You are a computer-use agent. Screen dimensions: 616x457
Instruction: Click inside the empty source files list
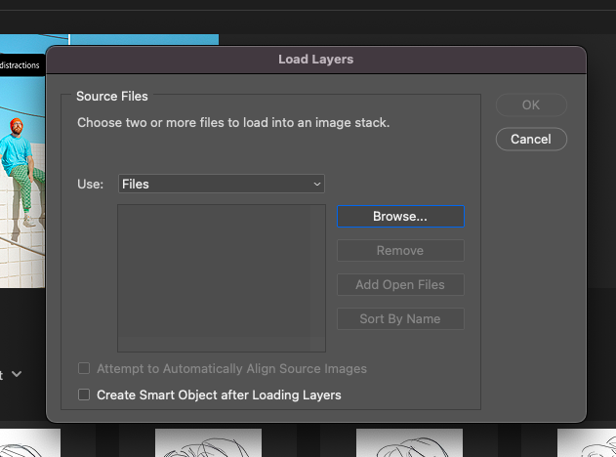point(221,277)
